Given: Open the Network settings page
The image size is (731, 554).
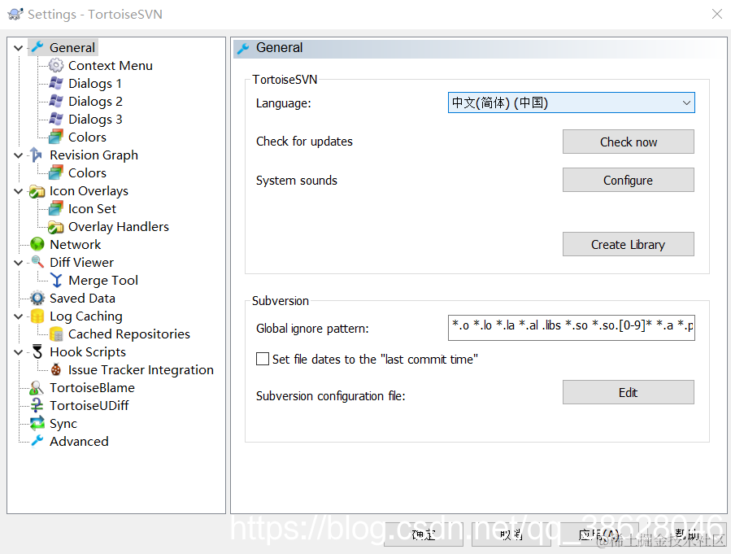Looking at the screenshot, I should pyautogui.click(x=75, y=244).
